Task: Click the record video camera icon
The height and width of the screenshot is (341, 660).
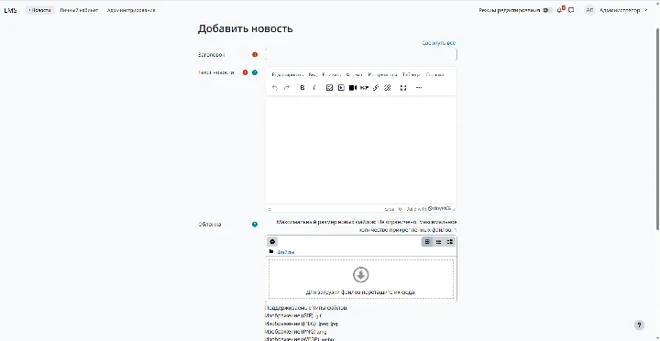Action: click(353, 88)
